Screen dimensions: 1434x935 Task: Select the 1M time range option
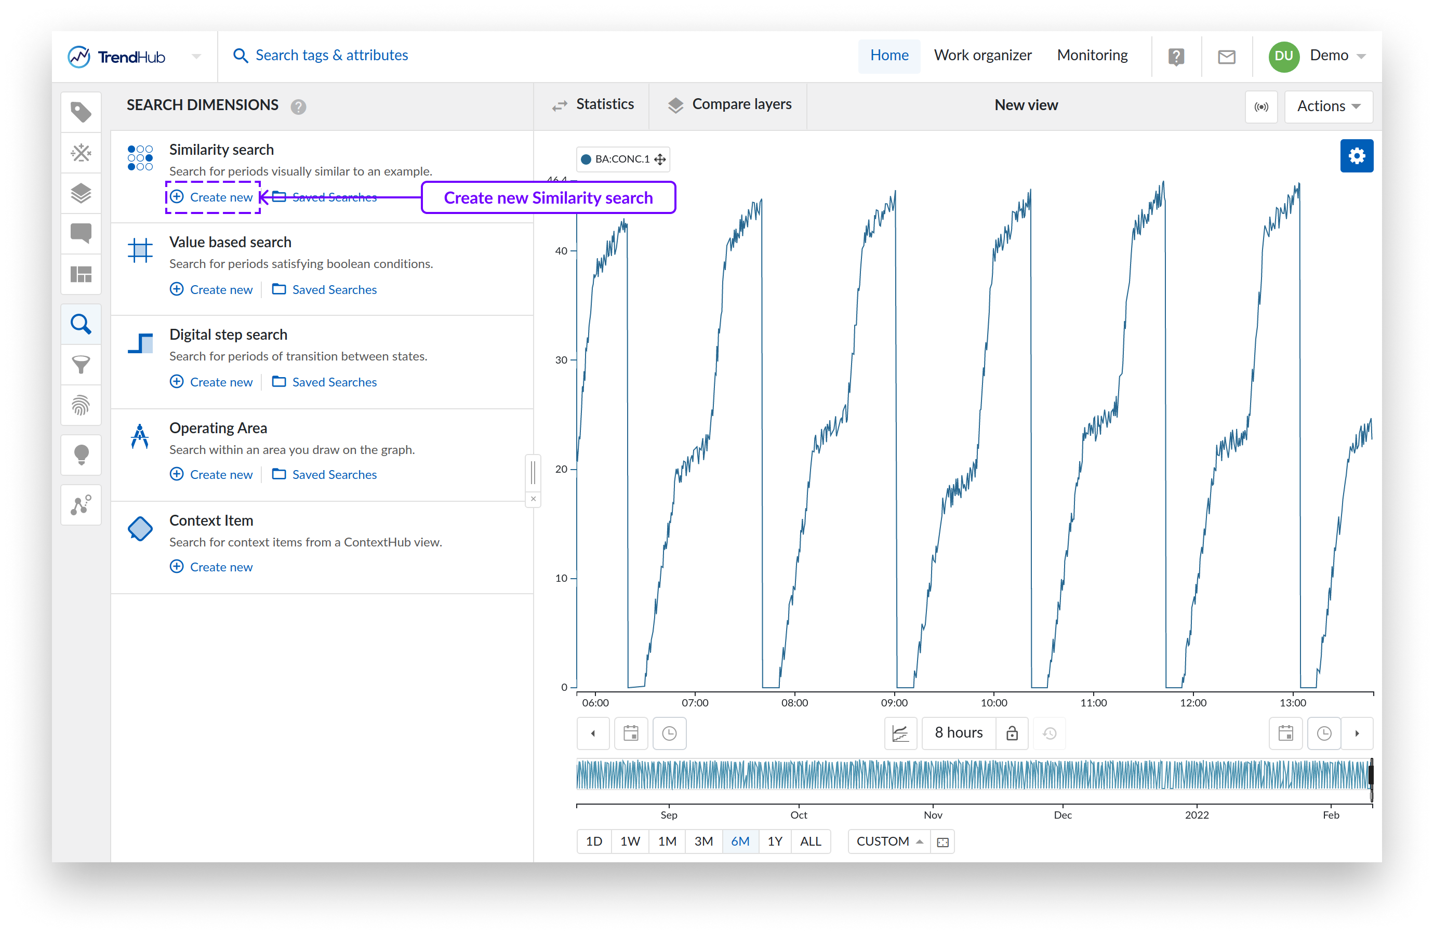click(x=667, y=841)
